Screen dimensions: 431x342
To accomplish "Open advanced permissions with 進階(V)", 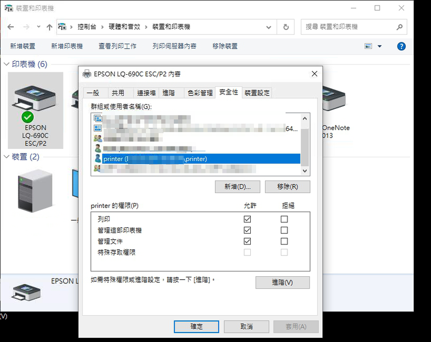I will point(283,282).
